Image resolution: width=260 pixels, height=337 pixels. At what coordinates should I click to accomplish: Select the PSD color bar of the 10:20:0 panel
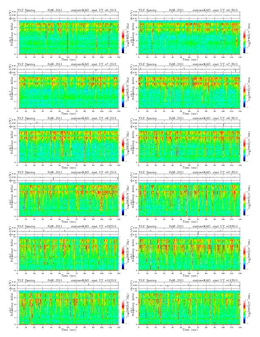coord(123,258)
